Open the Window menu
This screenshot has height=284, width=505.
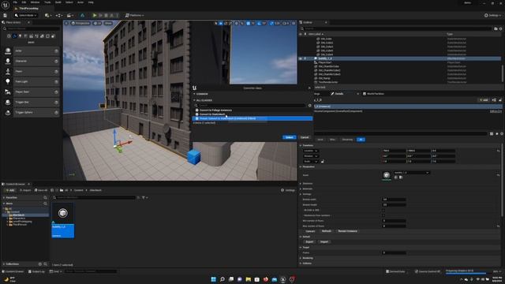pos(35,2)
